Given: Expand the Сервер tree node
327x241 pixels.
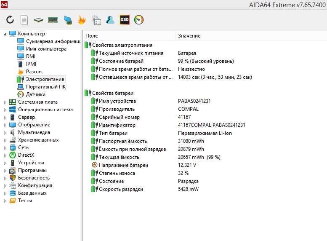Looking at the screenshot, I should pyautogui.click(x=5, y=118).
